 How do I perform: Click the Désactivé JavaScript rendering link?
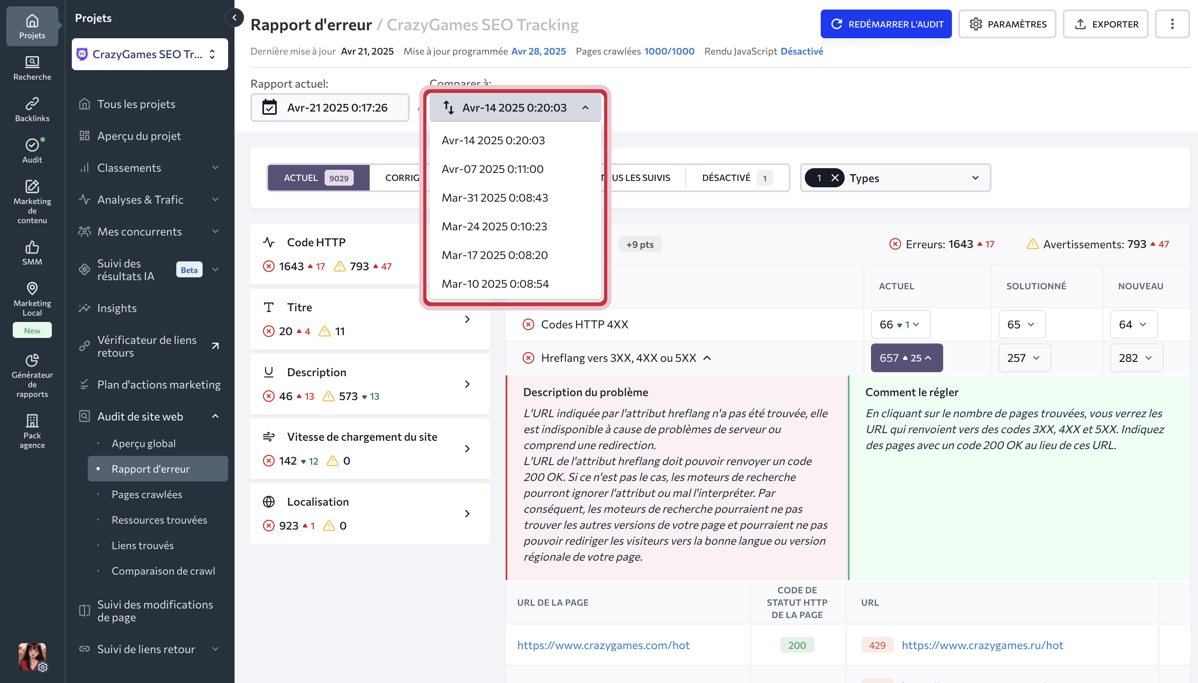click(802, 51)
